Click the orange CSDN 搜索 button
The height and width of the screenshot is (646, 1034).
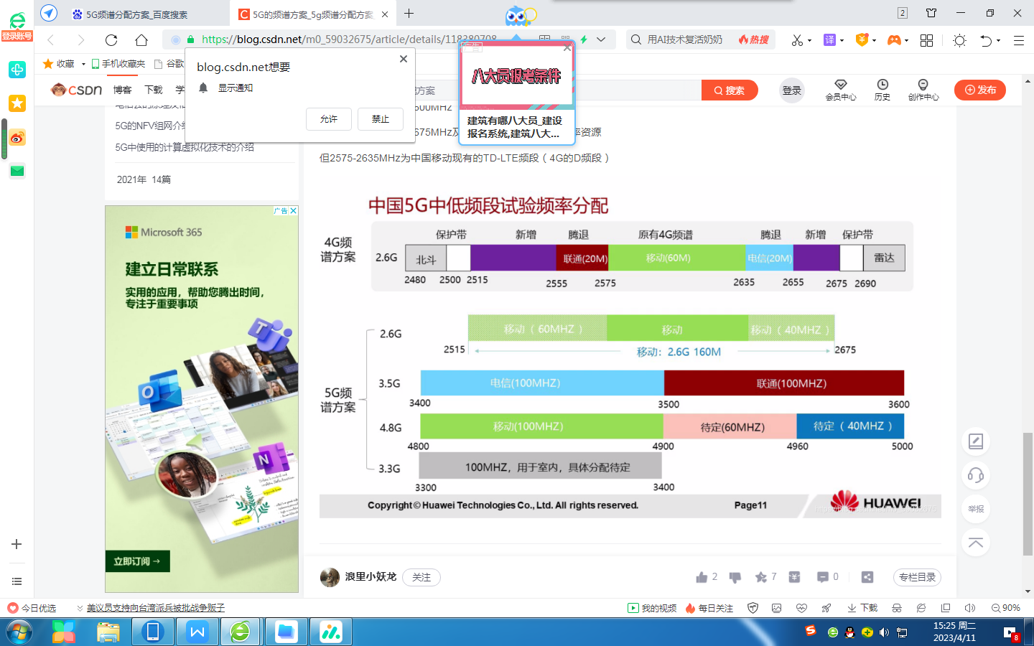point(730,90)
